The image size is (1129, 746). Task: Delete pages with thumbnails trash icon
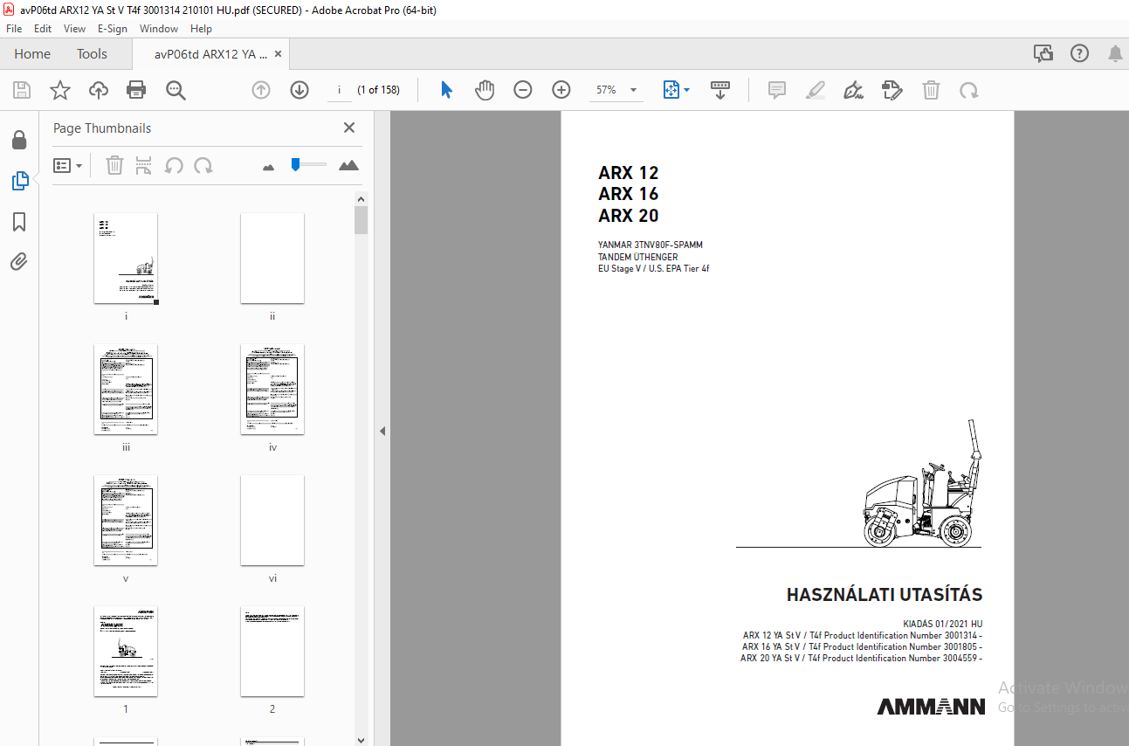pos(114,165)
